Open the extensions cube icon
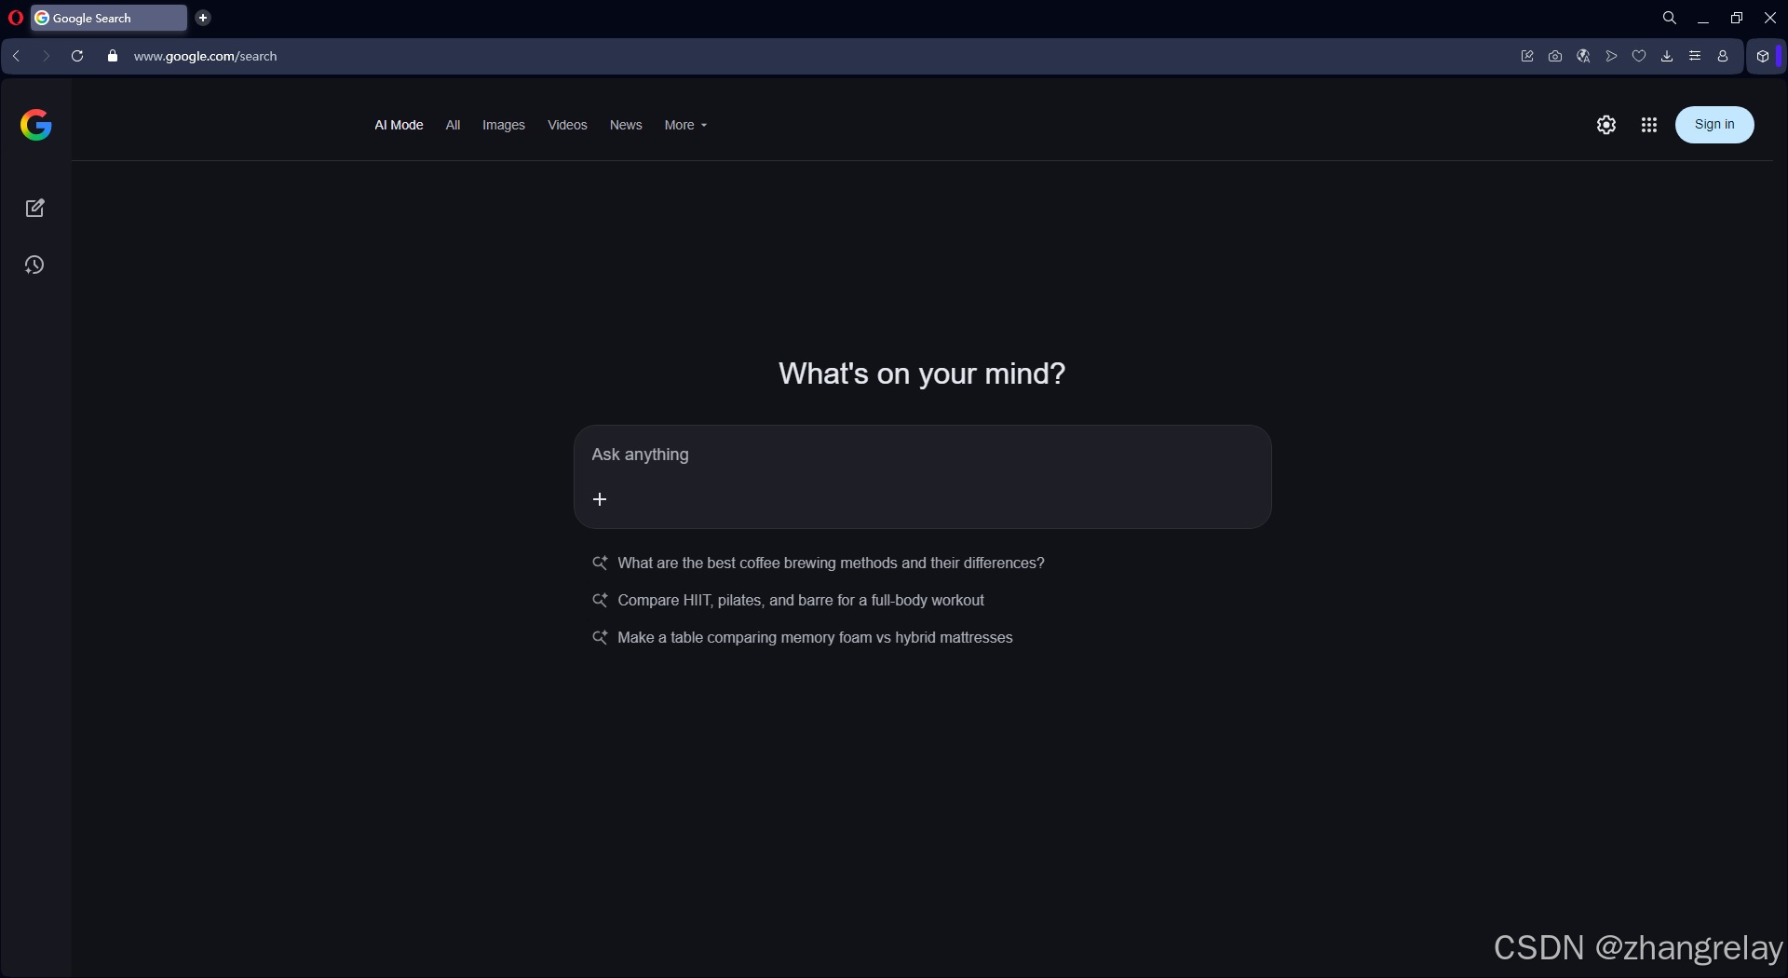Image resolution: width=1788 pixels, height=978 pixels. pyautogui.click(x=1763, y=56)
